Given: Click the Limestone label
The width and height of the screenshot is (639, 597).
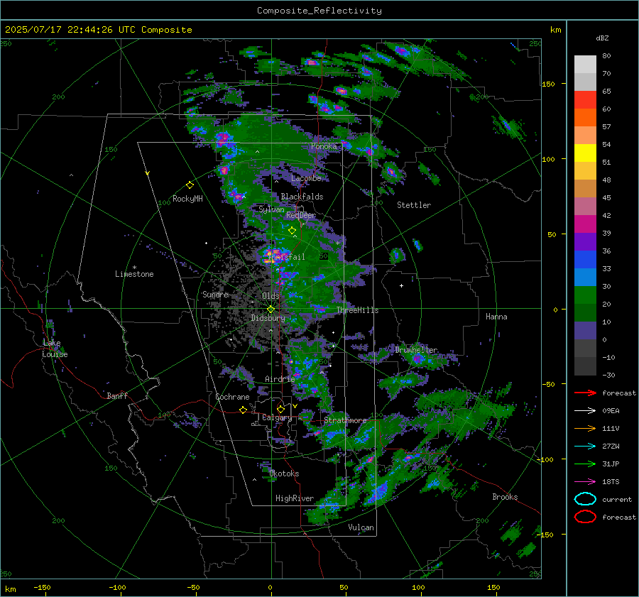Looking at the screenshot, I should [134, 274].
